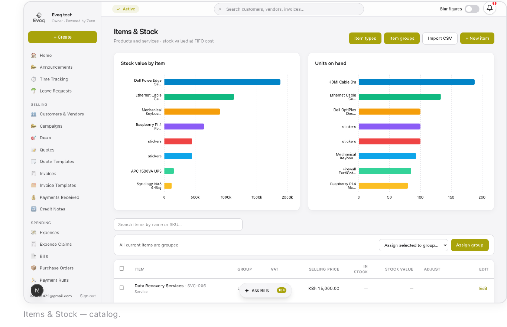Go to Payments Received in the sidebar
The image size is (507, 327).
(x=59, y=197)
